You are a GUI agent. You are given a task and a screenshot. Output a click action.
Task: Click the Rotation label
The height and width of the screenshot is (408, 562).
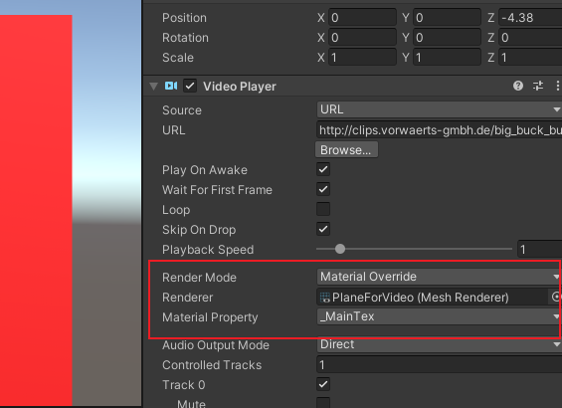click(185, 38)
